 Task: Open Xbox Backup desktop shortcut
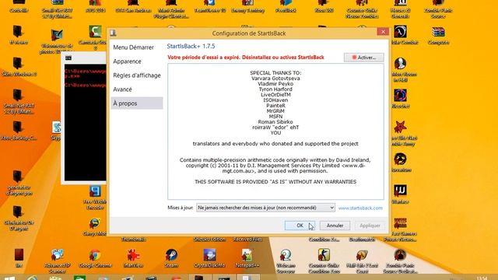[19, 130]
